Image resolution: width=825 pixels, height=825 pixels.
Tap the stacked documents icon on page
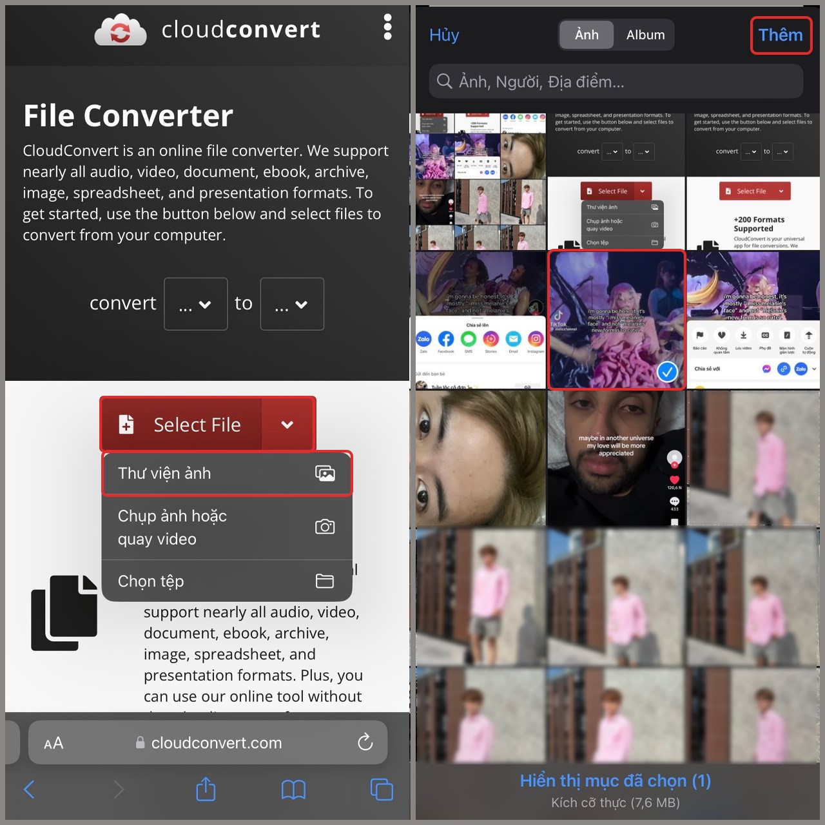coord(64,612)
